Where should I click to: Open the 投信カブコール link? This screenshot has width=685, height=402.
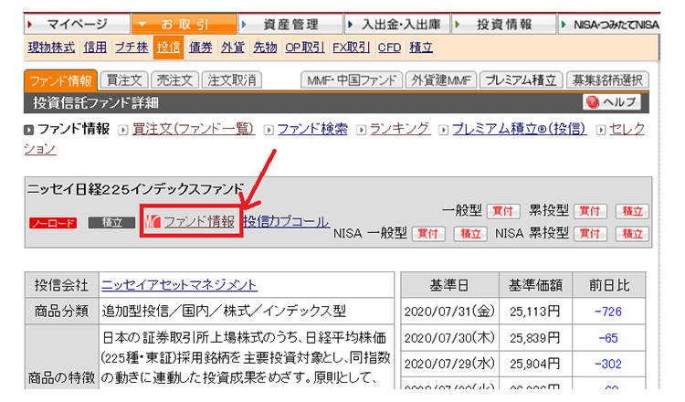[x=286, y=221]
